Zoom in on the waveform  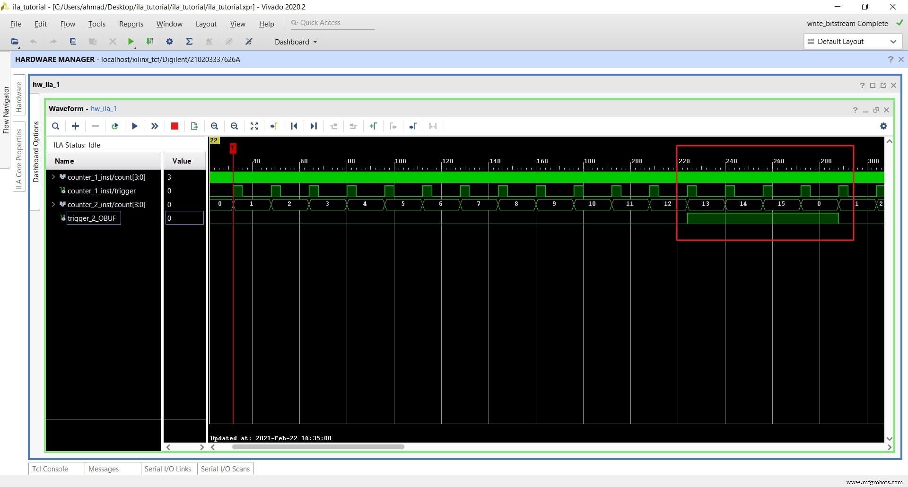click(214, 126)
